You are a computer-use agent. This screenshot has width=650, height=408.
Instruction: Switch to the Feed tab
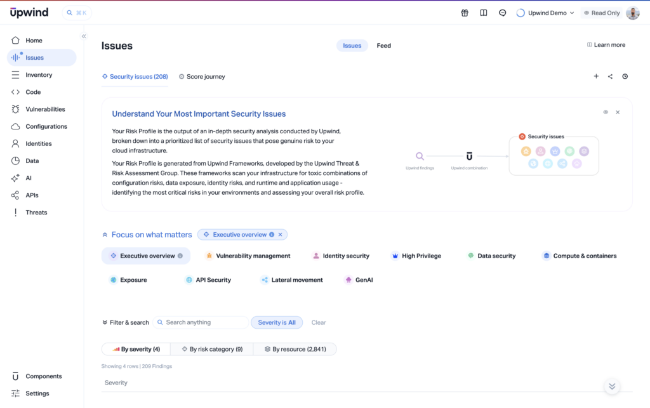pyautogui.click(x=383, y=46)
